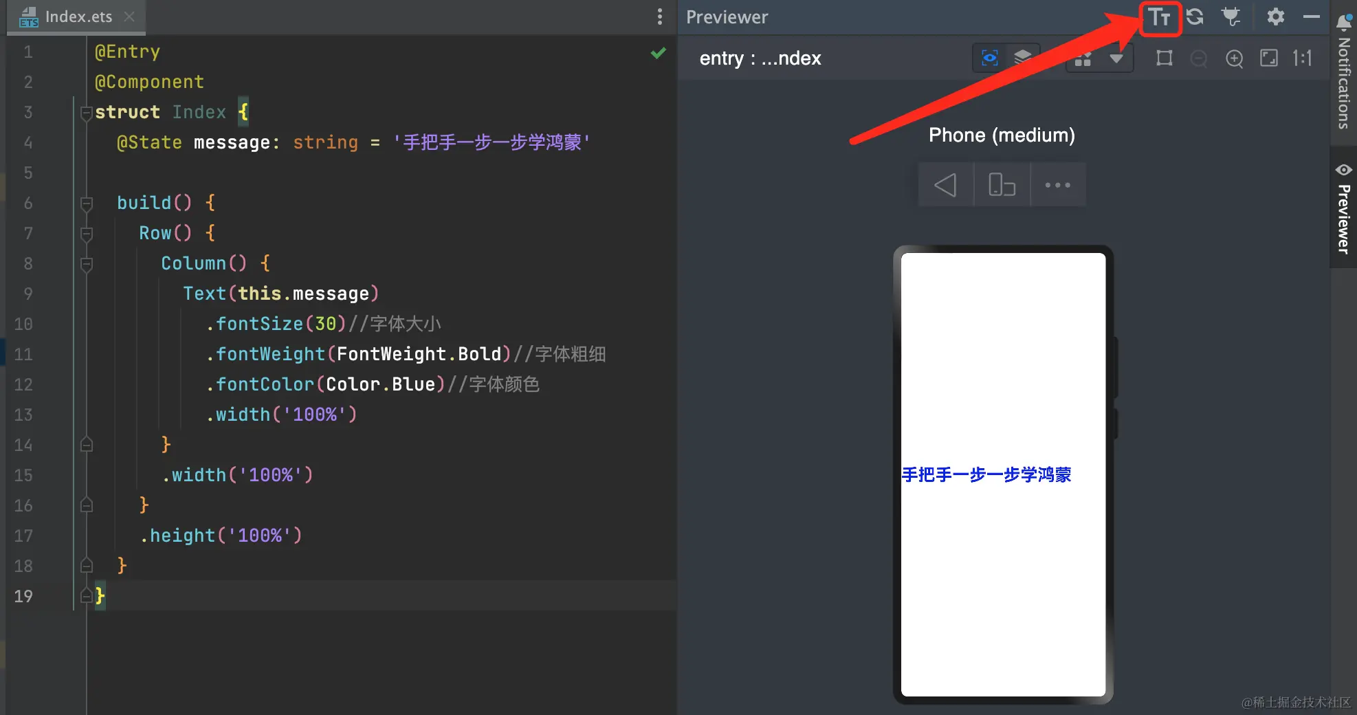Click line number 5 in the gutter
1357x715 pixels.
coord(28,173)
